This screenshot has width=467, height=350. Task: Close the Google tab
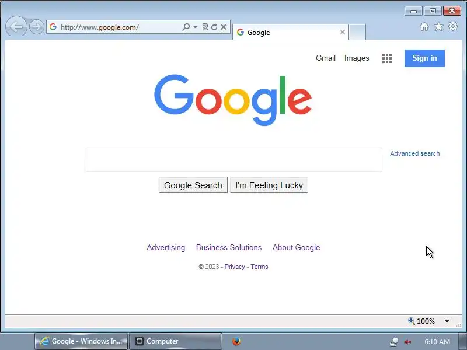click(x=343, y=32)
